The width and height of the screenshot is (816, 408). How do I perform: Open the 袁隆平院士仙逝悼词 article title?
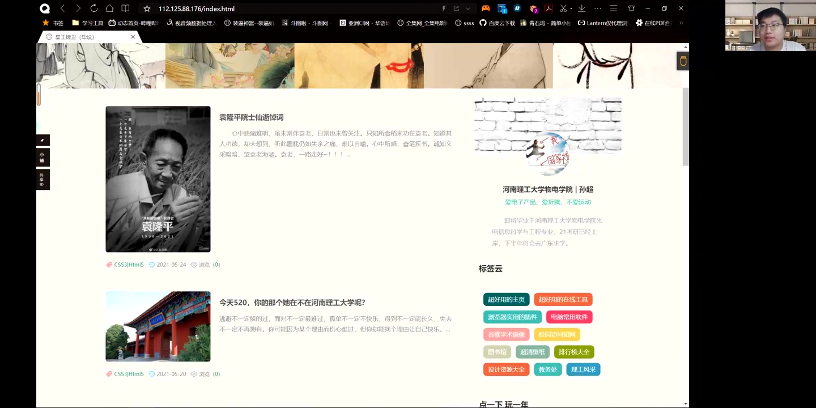tap(252, 117)
